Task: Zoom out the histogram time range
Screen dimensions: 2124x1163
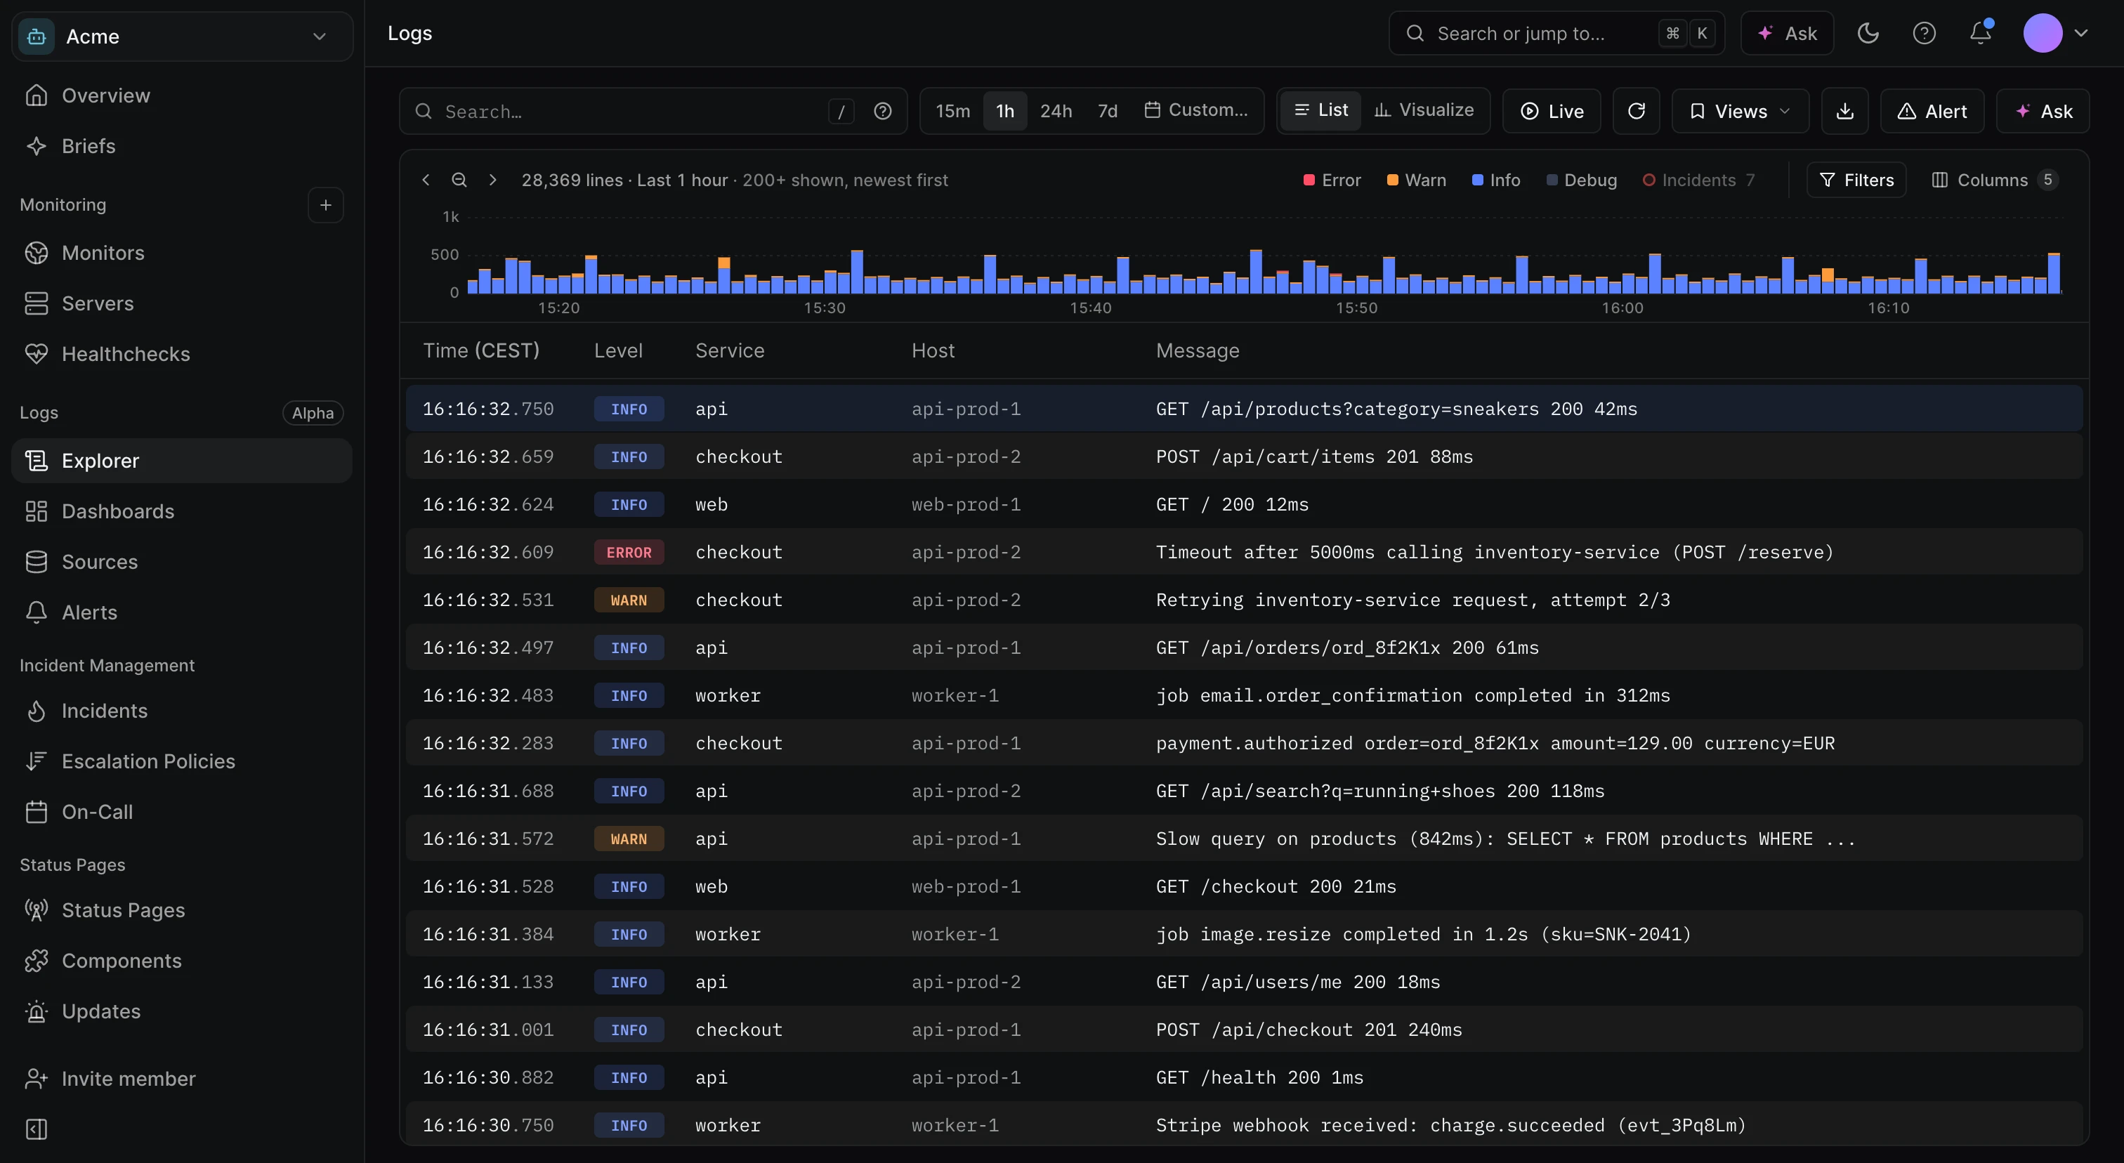Action: coord(459,180)
